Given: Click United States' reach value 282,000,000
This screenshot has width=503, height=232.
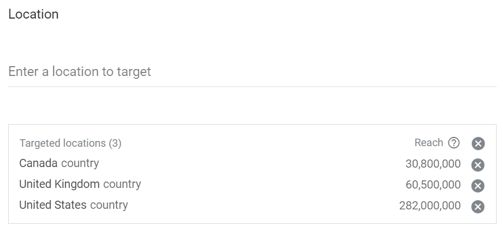Looking at the screenshot, I should click(x=430, y=206).
